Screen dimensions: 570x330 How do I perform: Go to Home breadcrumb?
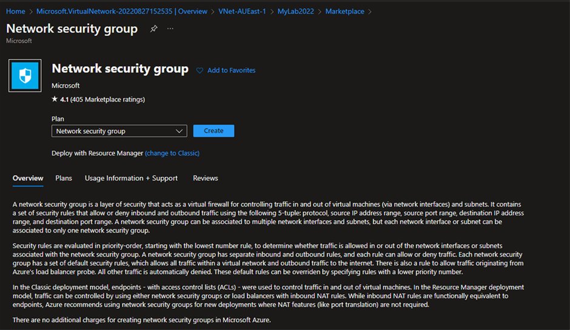coord(16,12)
